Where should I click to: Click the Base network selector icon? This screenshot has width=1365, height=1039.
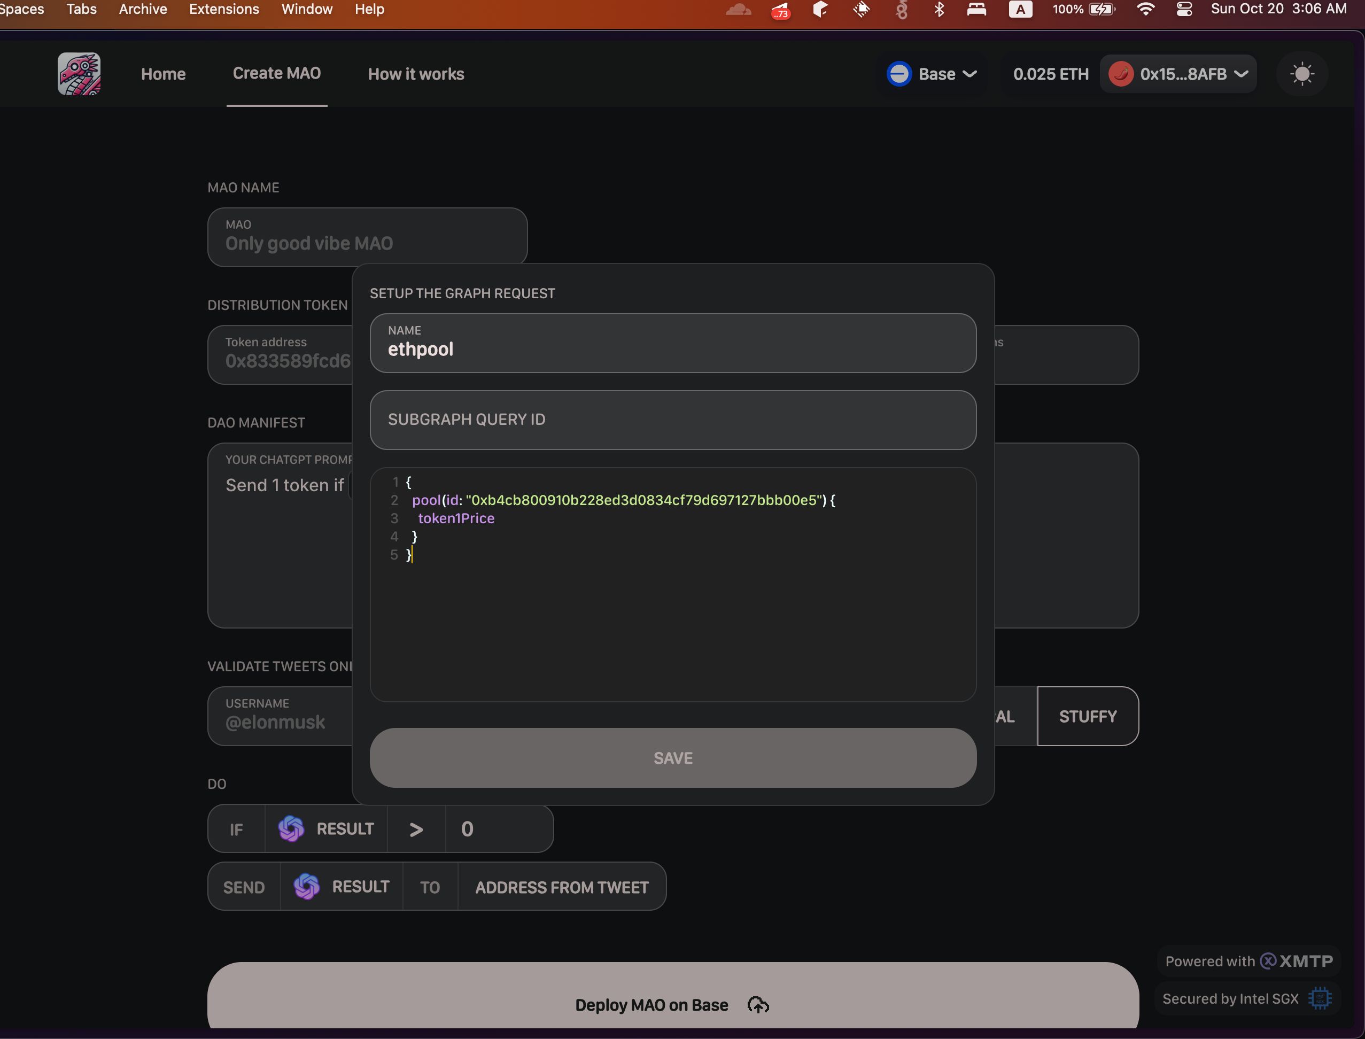(x=899, y=74)
